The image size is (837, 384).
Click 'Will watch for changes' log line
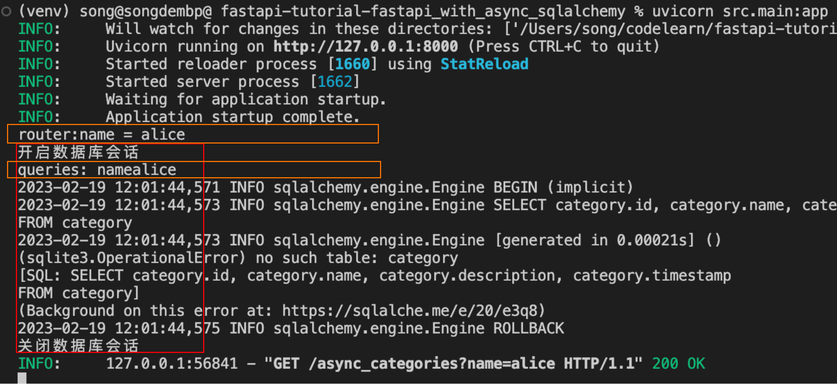pyautogui.click(x=427, y=29)
